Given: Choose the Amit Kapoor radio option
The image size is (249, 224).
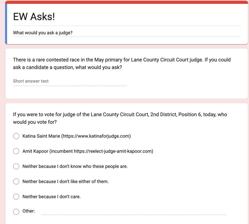Looking at the screenshot, I should [x=16, y=151].
